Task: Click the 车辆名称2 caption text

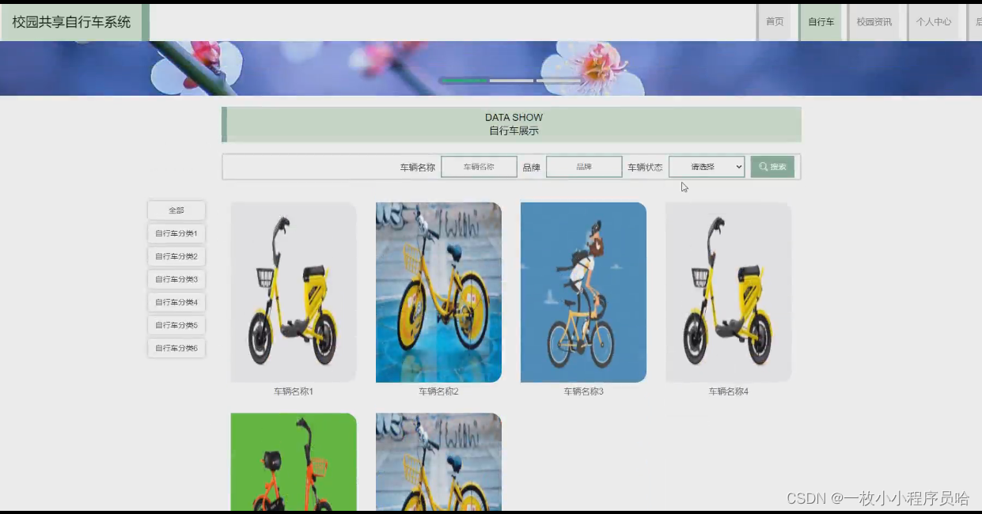Action: (438, 391)
